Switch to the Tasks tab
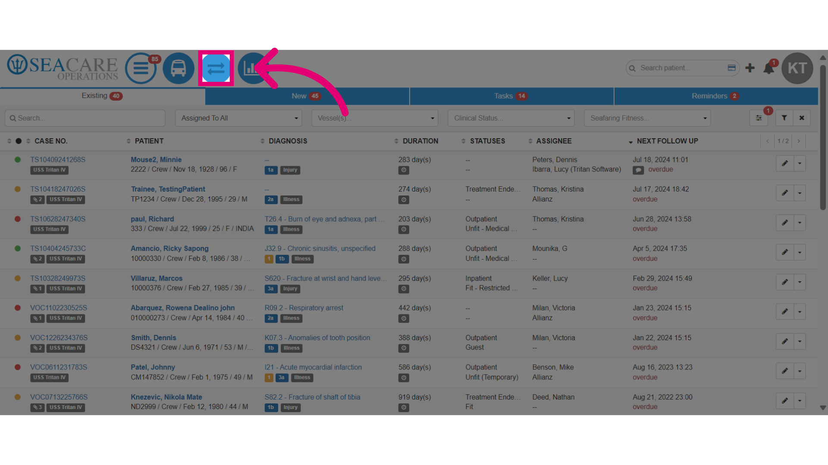The width and height of the screenshot is (828, 465). pos(511,96)
